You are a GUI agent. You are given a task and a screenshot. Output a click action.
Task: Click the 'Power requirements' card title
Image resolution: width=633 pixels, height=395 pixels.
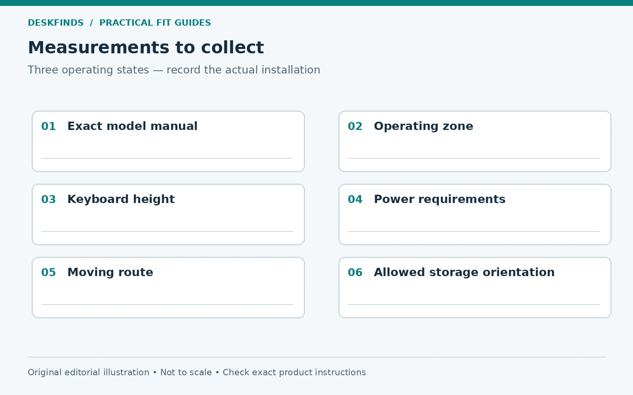coord(440,199)
